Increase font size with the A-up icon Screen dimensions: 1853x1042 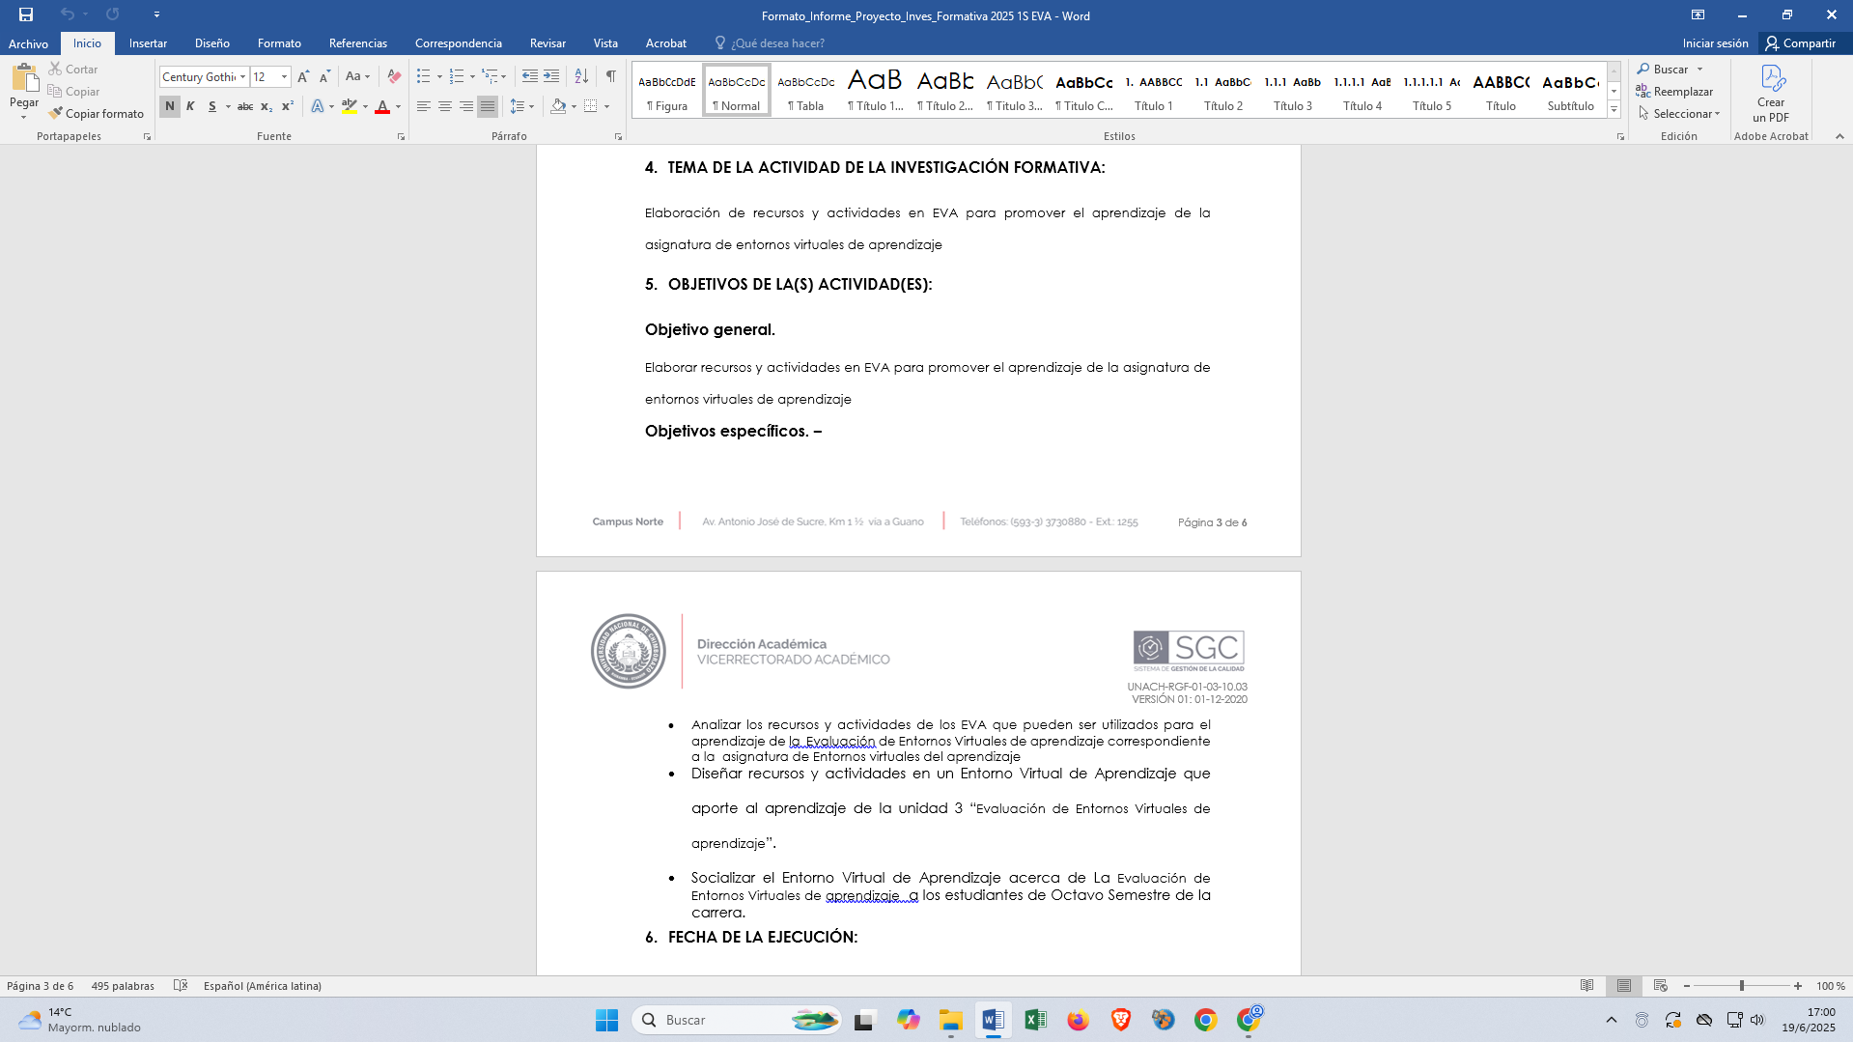tap(303, 76)
